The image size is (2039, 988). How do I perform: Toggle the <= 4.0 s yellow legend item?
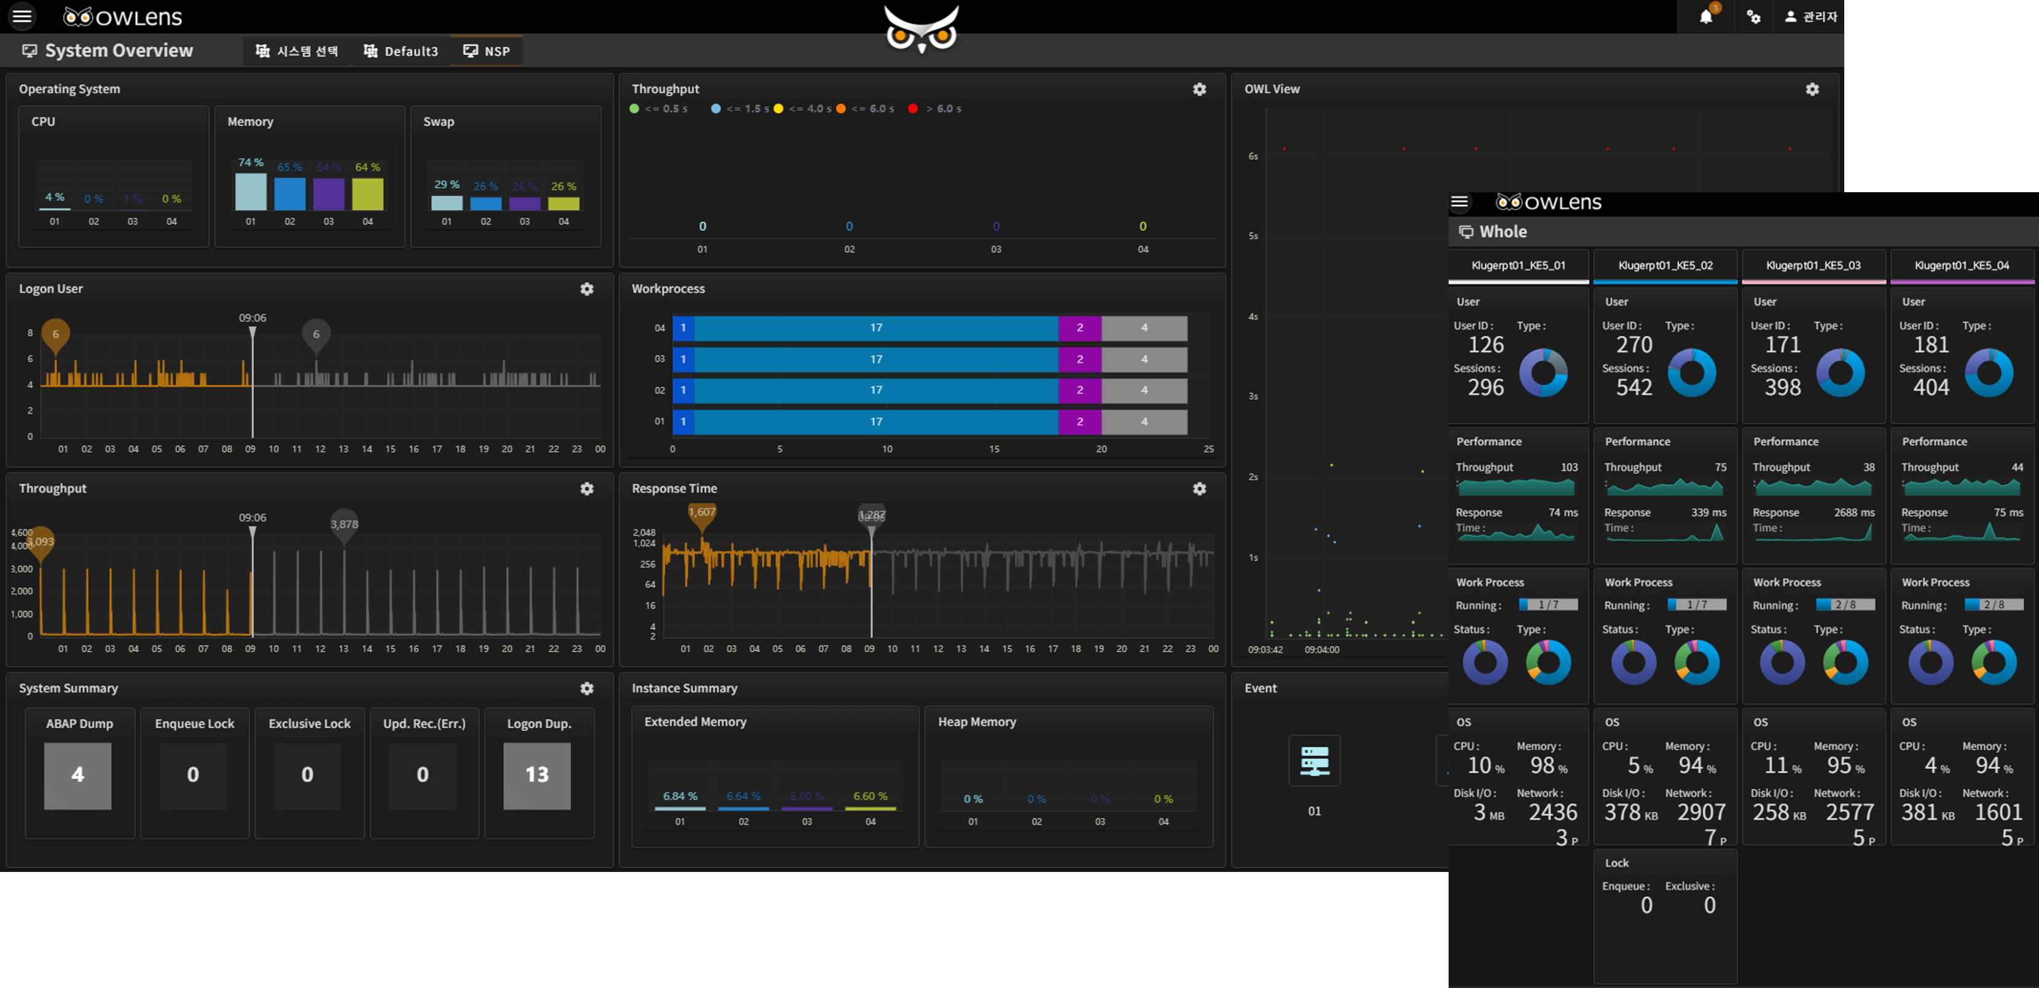click(802, 109)
